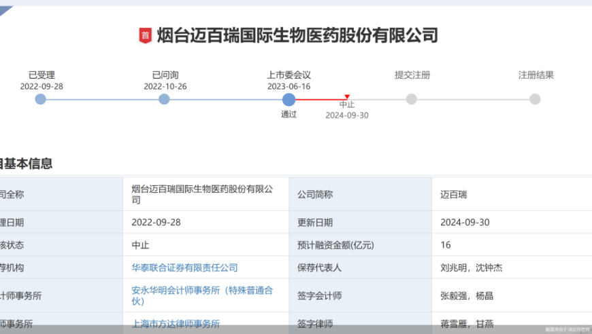The width and height of the screenshot is (592, 334).
Task: Click the 通过 status label
Action: [x=289, y=115]
